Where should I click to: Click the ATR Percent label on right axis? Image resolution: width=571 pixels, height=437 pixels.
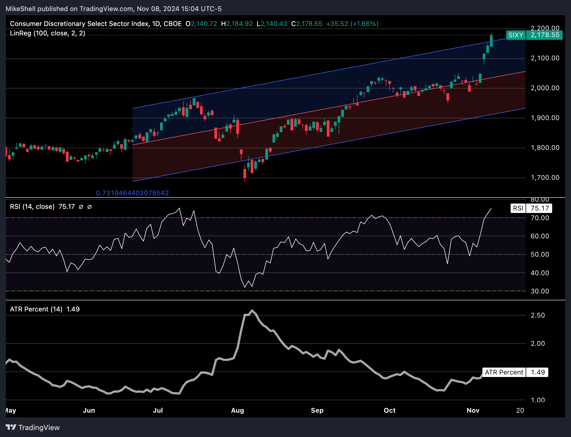pos(504,372)
